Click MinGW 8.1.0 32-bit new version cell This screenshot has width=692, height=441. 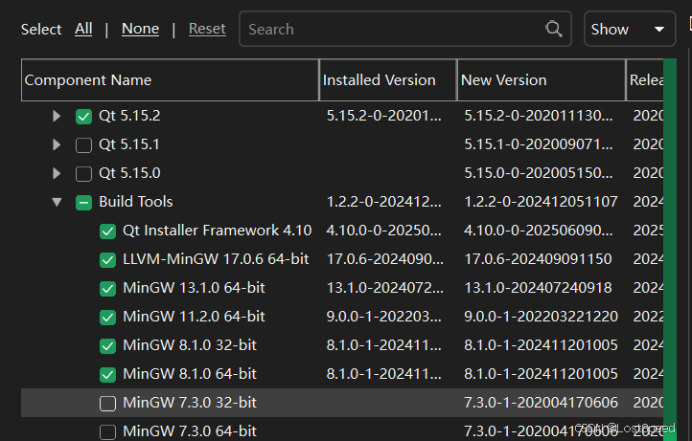[x=541, y=345]
